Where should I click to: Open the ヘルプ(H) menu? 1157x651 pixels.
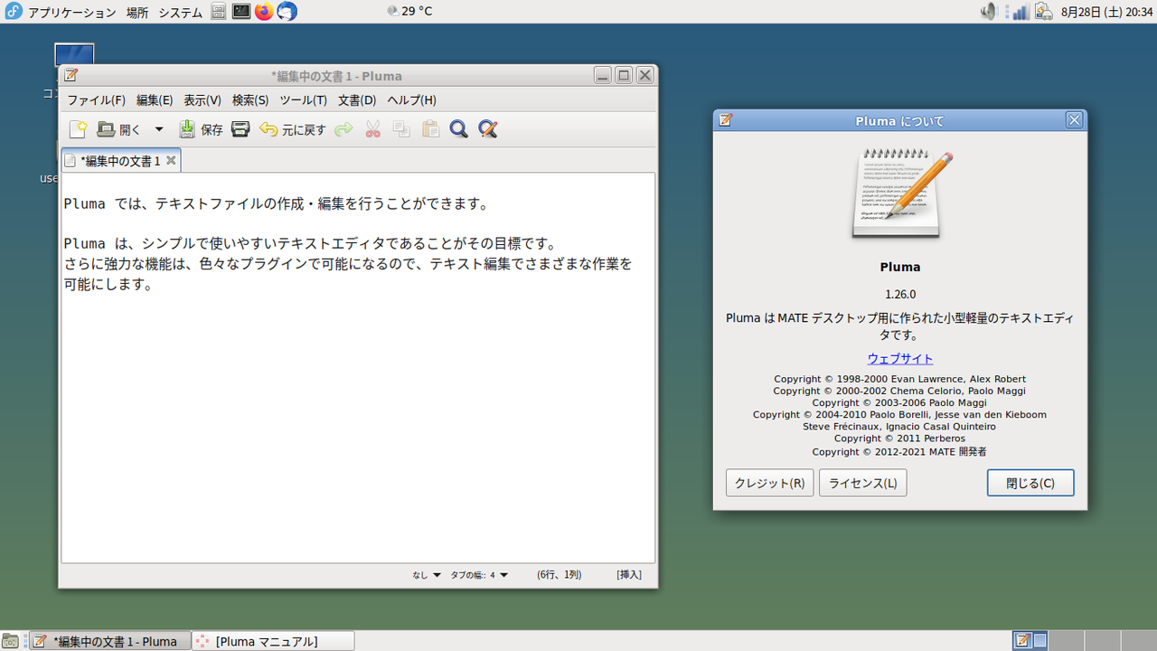(x=411, y=100)
